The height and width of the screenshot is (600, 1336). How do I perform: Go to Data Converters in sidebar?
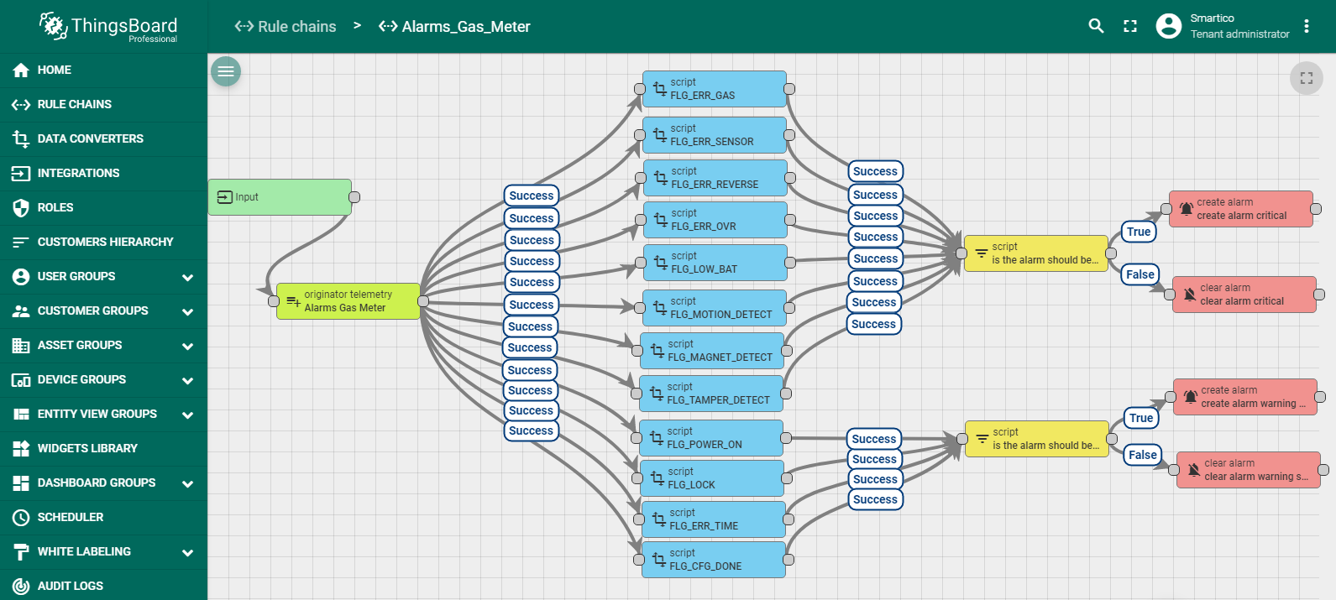90,138
